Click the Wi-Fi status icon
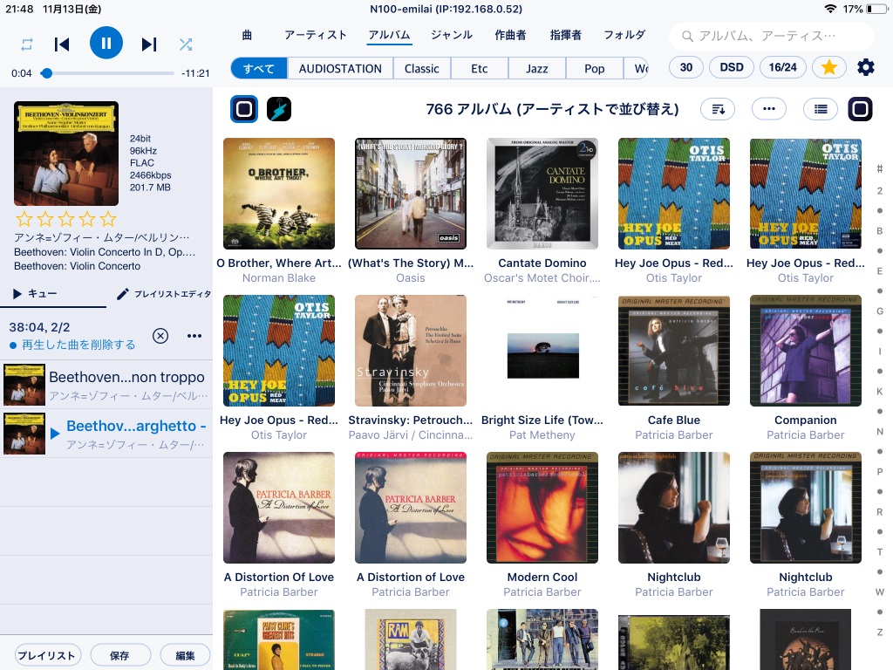Viewport: 893px width, 670px height. click(x=830, y=9)
